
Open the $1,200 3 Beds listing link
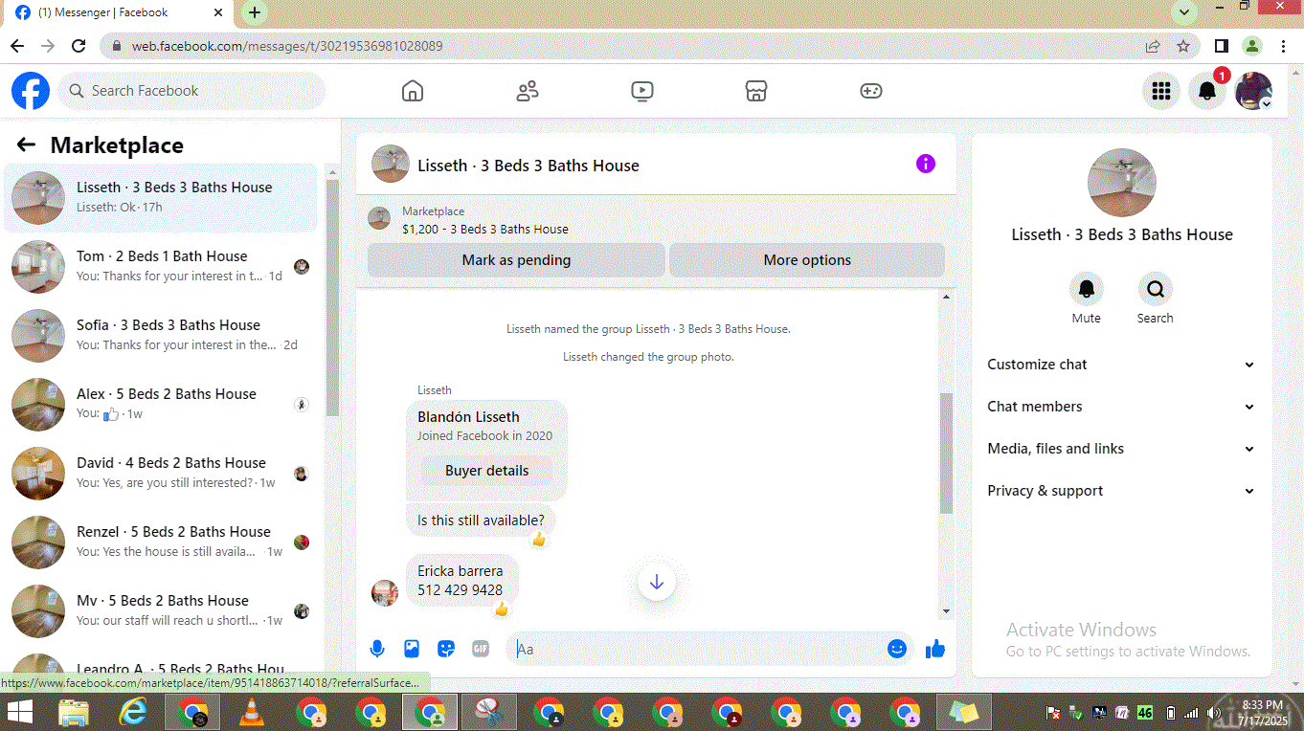click(x=485, y=229)
